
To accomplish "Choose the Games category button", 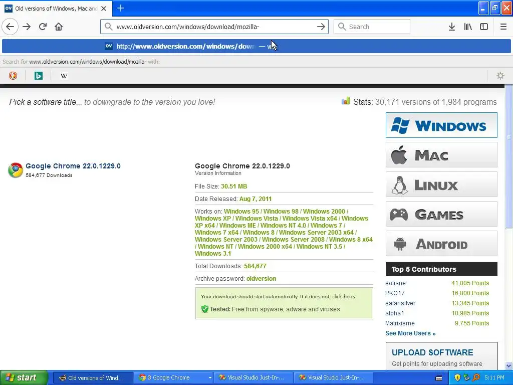I will (x=441, y=214).
